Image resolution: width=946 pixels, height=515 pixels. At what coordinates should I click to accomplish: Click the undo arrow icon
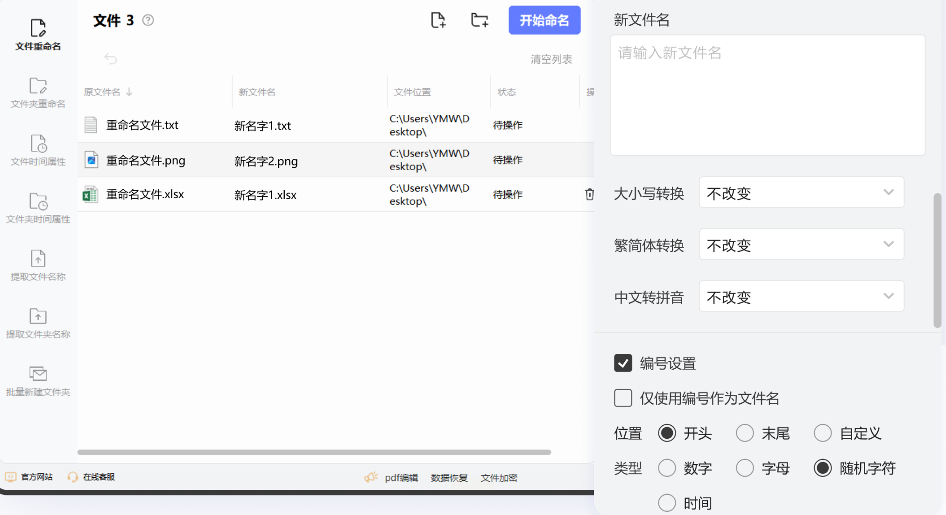[111, 59]
